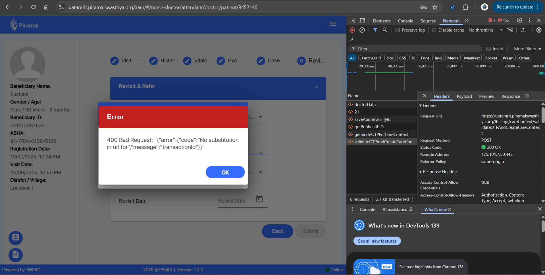This screenshot has height=275, width=545.
Task: Click the stop recording network log icon
Action: pos(352,30)
